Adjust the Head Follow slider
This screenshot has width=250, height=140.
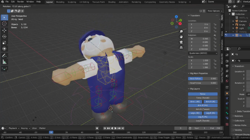tap(203, 83)
